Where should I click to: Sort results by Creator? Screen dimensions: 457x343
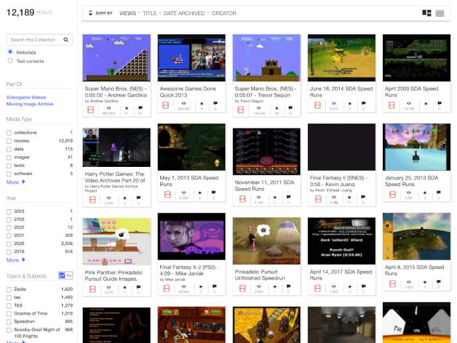pos(224,13)
